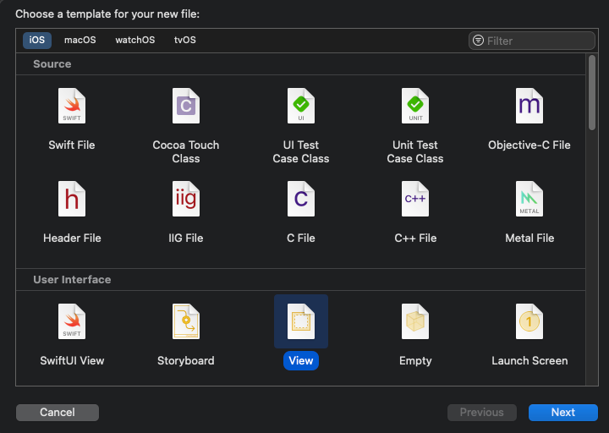This screenshot has width=609, height=433.
Task: Click the filter icon in search field
Action: (x=478, y=41)
